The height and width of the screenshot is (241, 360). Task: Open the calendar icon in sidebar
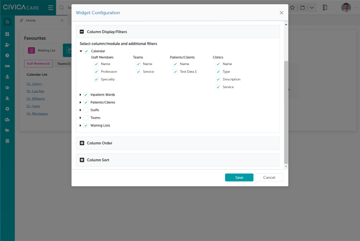pyautogui.click(x=7, y=141)
